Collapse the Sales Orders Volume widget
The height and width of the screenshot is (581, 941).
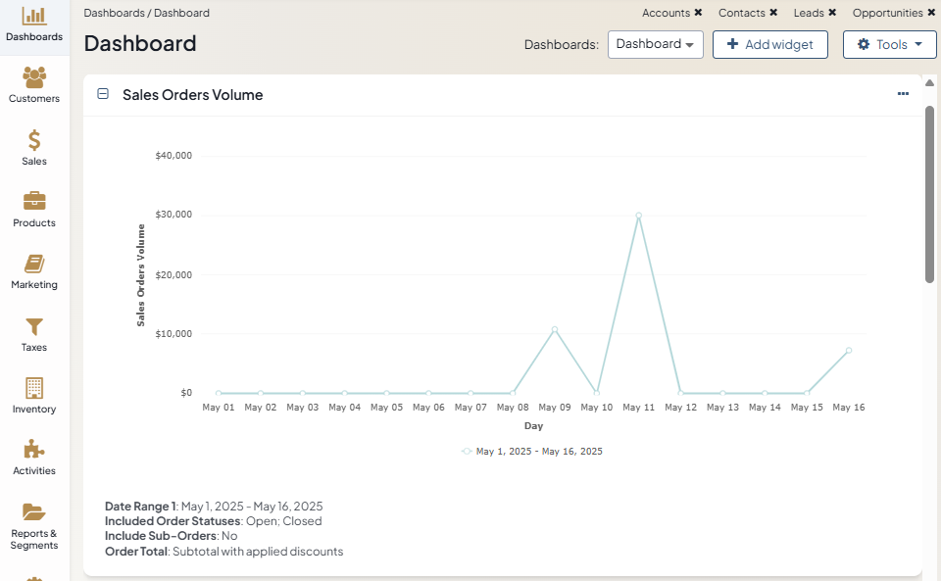point(103,94)
